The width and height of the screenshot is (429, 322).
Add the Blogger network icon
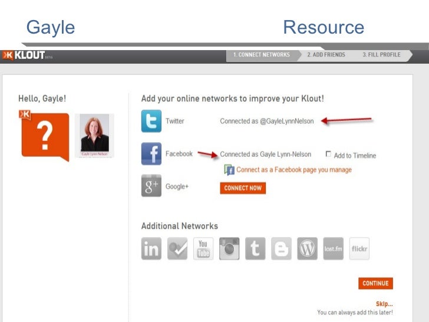[x=281, y=249]
